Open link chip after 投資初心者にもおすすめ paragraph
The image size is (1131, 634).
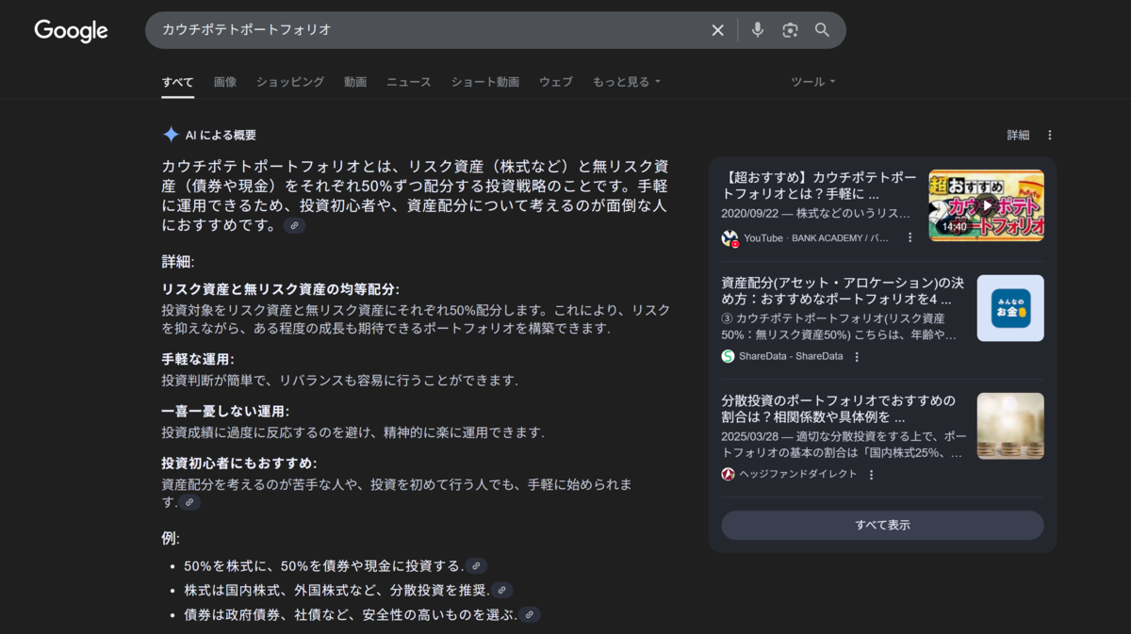coord(189,503)
